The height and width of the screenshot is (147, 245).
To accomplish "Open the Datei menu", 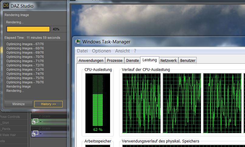I will pos(82,51).
